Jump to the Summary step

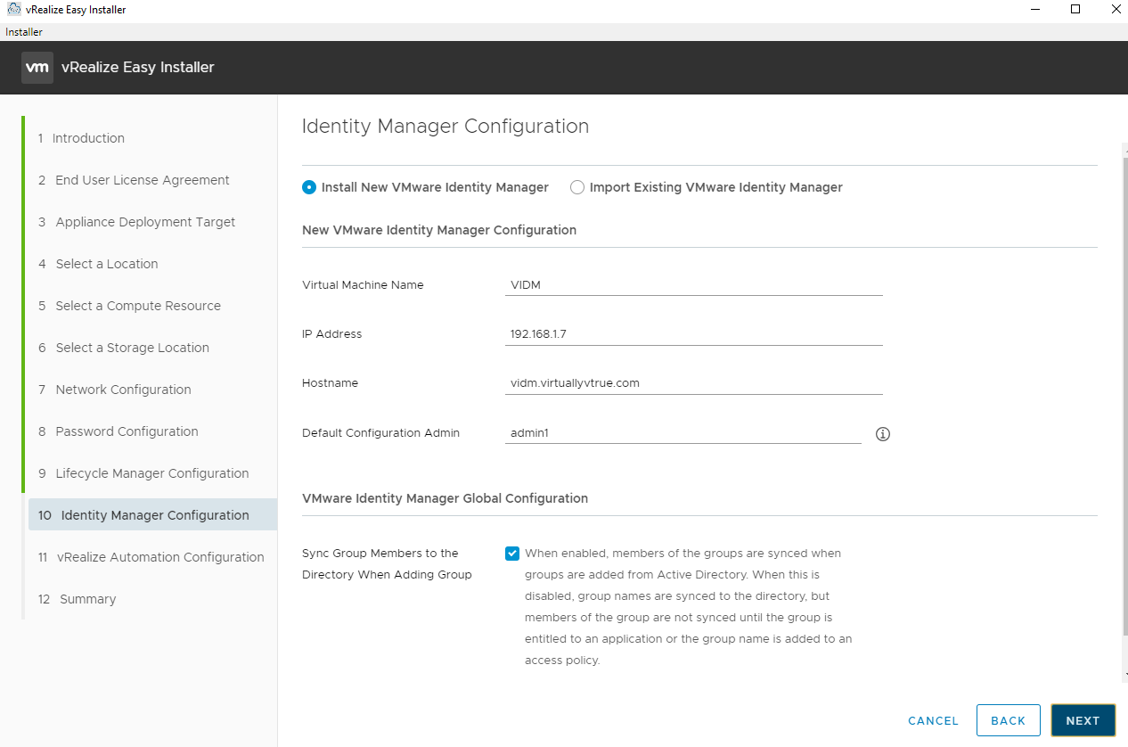pyautogui.click(x=86, y=598)
